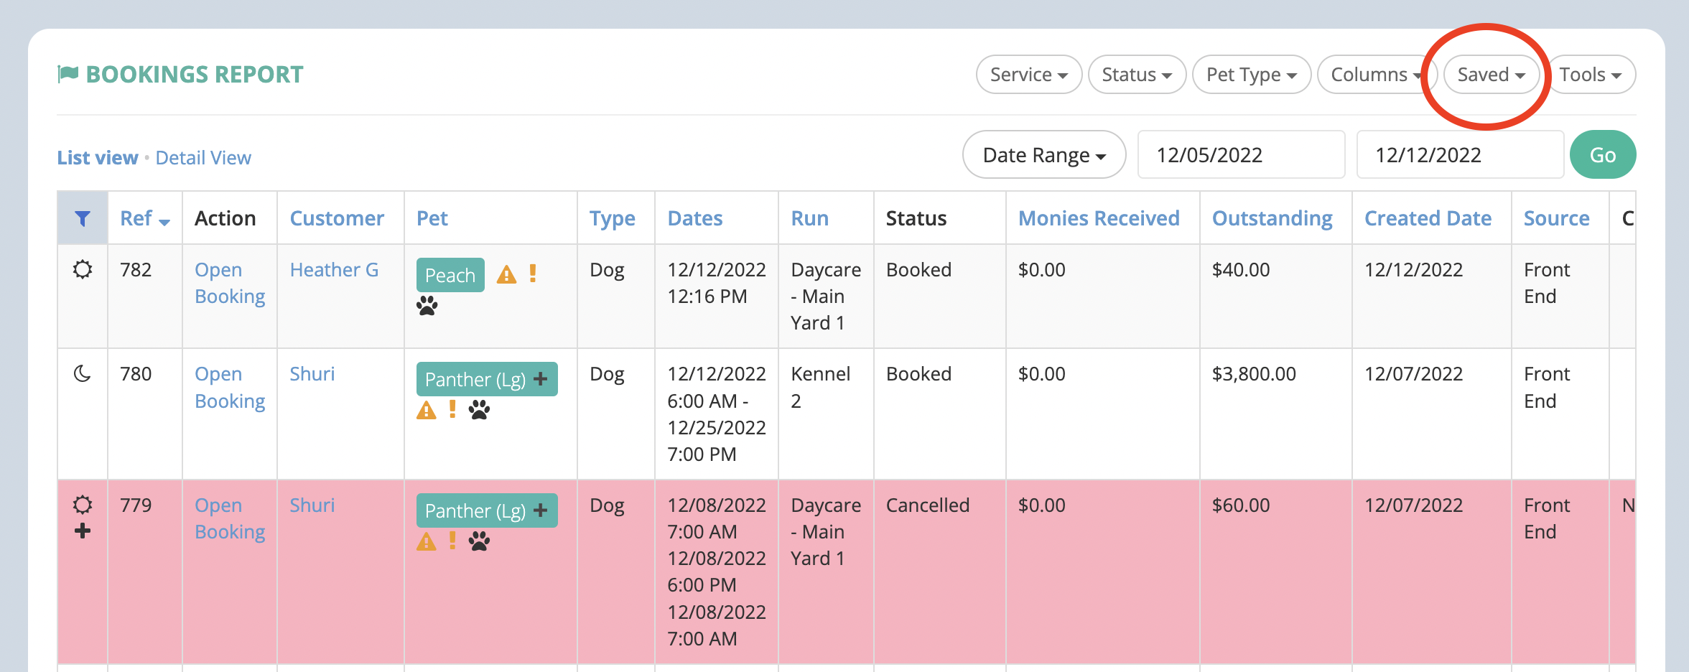Viewport: 1689px width, 672px height.
Task: Click the warning triangle next to Peach
Action: point(506,274)
